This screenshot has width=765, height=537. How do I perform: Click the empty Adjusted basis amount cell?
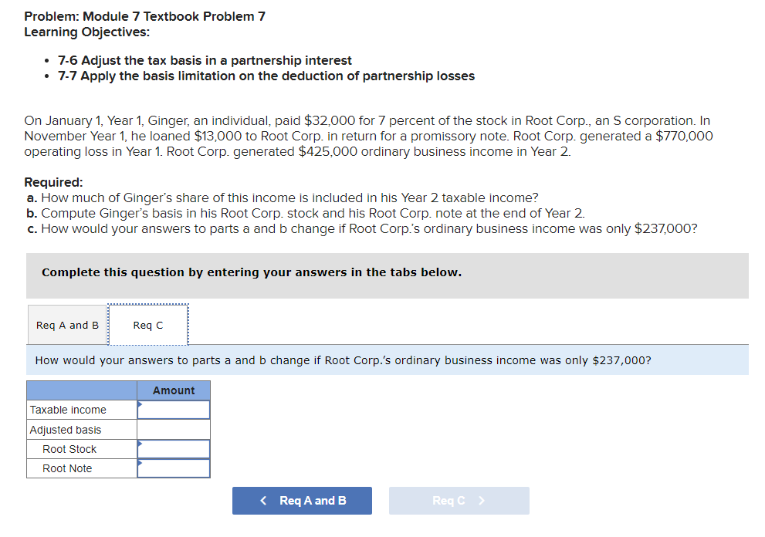tap(173, 429)
